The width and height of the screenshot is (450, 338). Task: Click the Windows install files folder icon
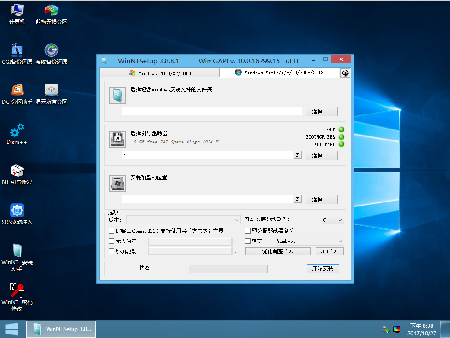tap(117, 96)
